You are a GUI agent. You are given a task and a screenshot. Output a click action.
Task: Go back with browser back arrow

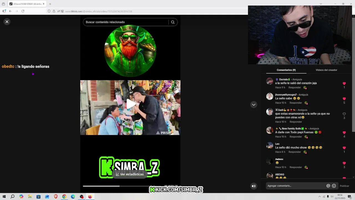[x=10, y=11]
